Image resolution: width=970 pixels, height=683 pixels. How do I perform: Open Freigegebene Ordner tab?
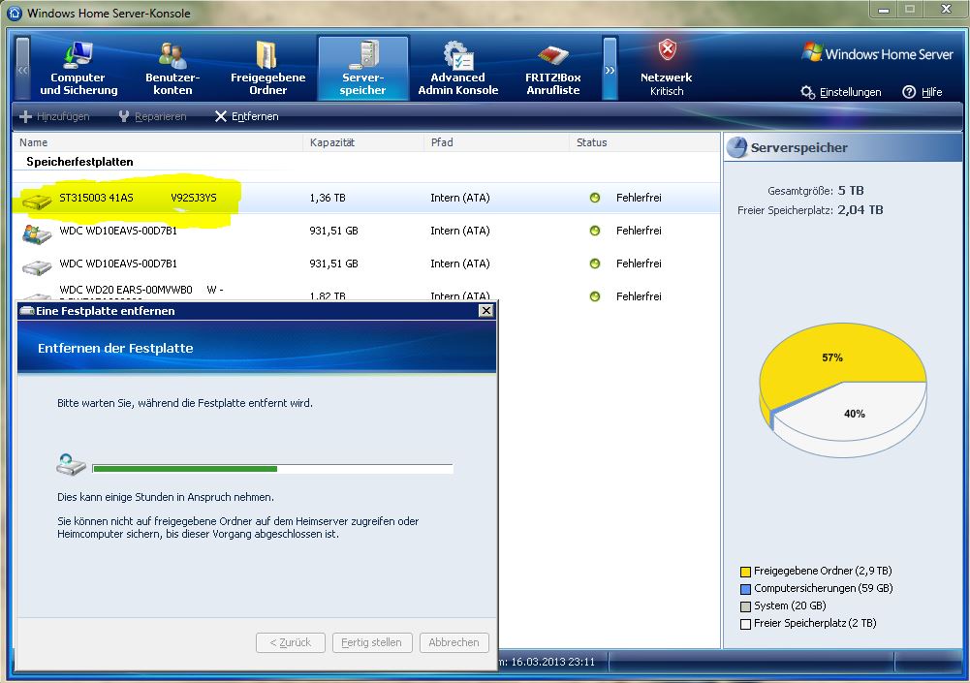point(267,68)
